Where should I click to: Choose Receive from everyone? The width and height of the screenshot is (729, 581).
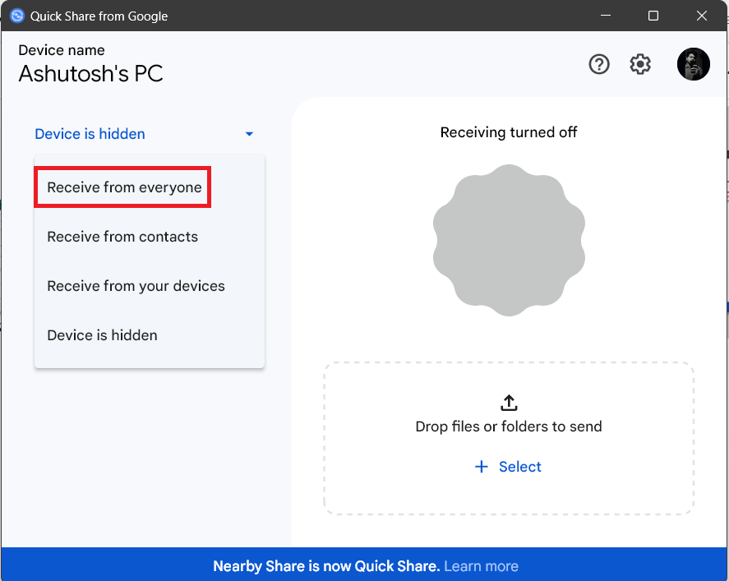click(x=124, y=187)
